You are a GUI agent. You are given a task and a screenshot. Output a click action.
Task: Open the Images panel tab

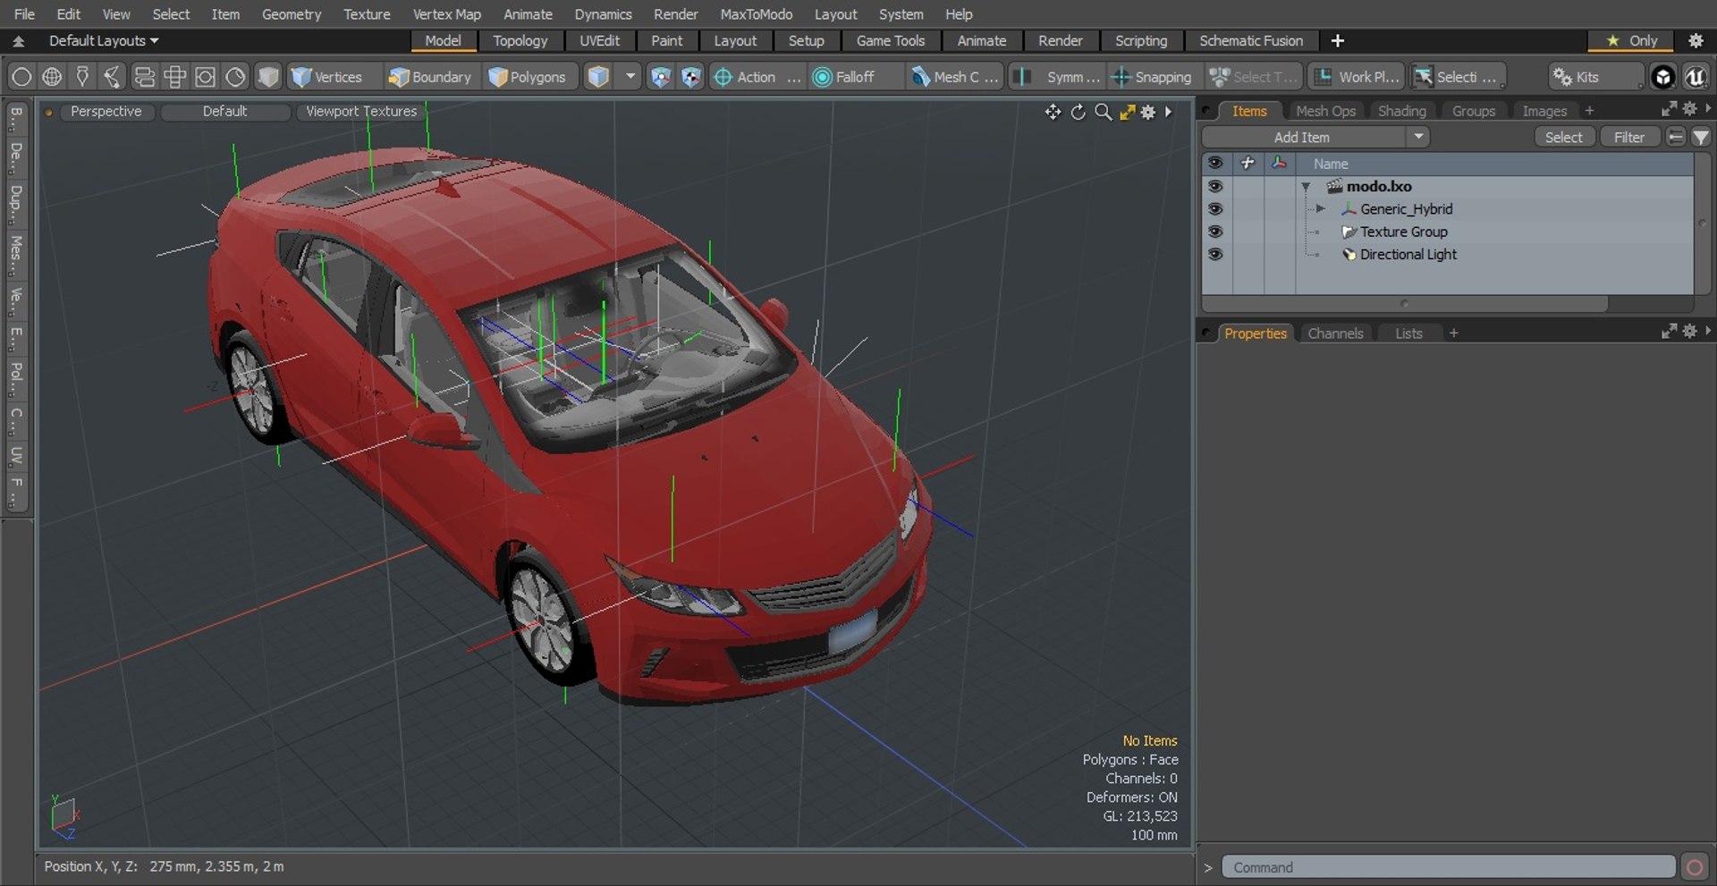pos(1544,111)
